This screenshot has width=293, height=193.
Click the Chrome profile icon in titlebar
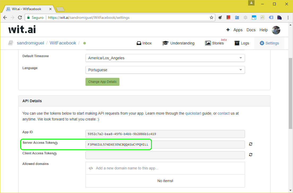tap(251, 3)
